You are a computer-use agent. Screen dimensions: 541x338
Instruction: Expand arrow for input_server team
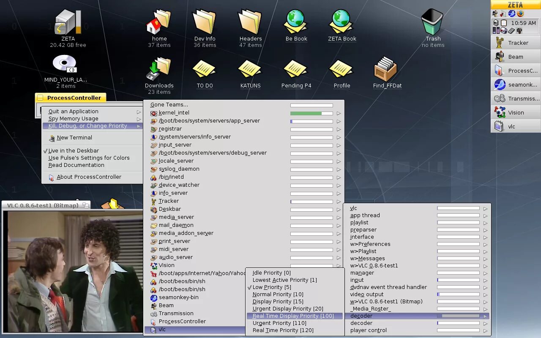tap(339, 145)
